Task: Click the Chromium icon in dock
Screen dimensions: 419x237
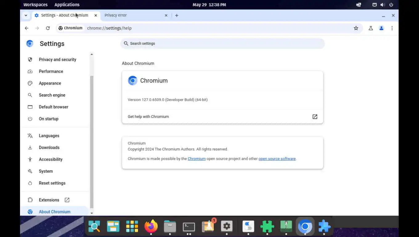Action: point(305,227)
